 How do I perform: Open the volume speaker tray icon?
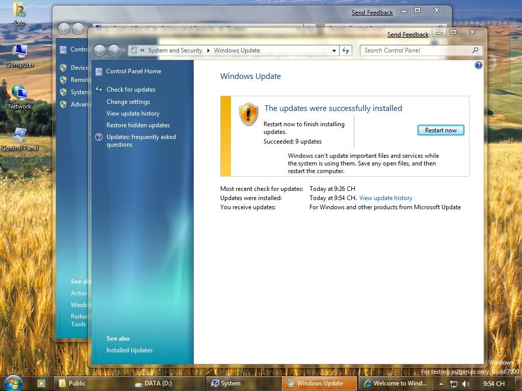466,384
